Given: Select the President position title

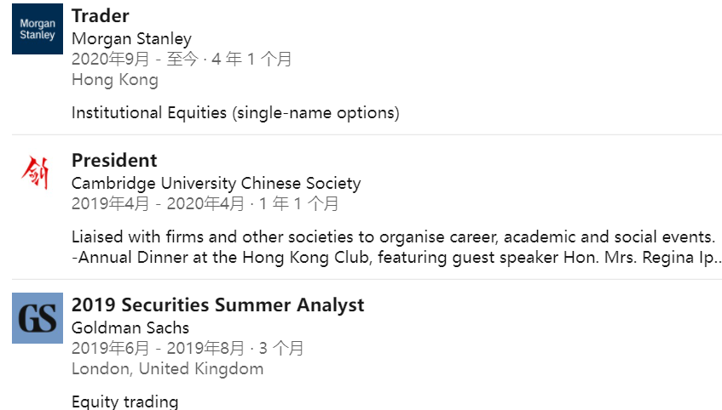Looking at the screenshot, I should tap(114, 161).
